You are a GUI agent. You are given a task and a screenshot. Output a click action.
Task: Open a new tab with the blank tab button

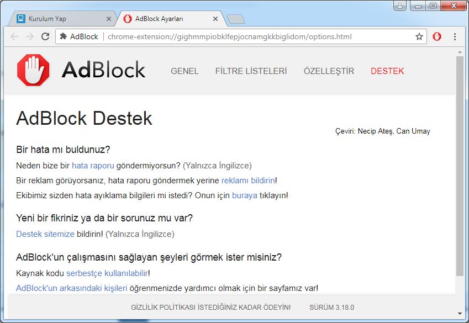236,19
